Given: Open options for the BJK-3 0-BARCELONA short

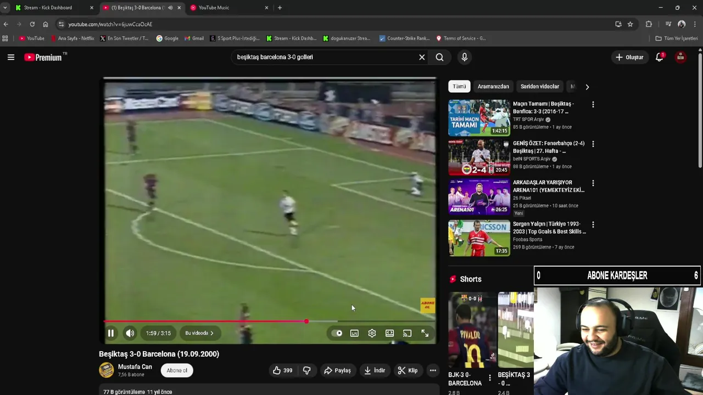Looking at the screenshot, I should click(490, 378).
